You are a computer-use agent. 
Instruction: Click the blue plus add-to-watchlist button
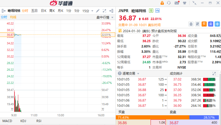pos(217,24)
